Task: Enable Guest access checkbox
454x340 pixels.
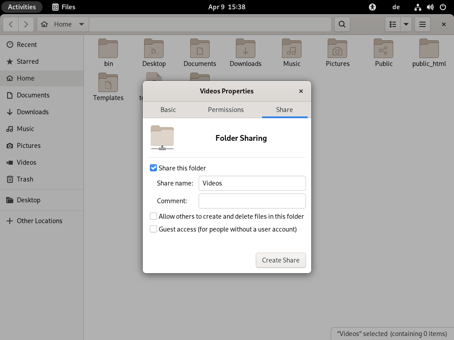Action: (x=153, y=229)
